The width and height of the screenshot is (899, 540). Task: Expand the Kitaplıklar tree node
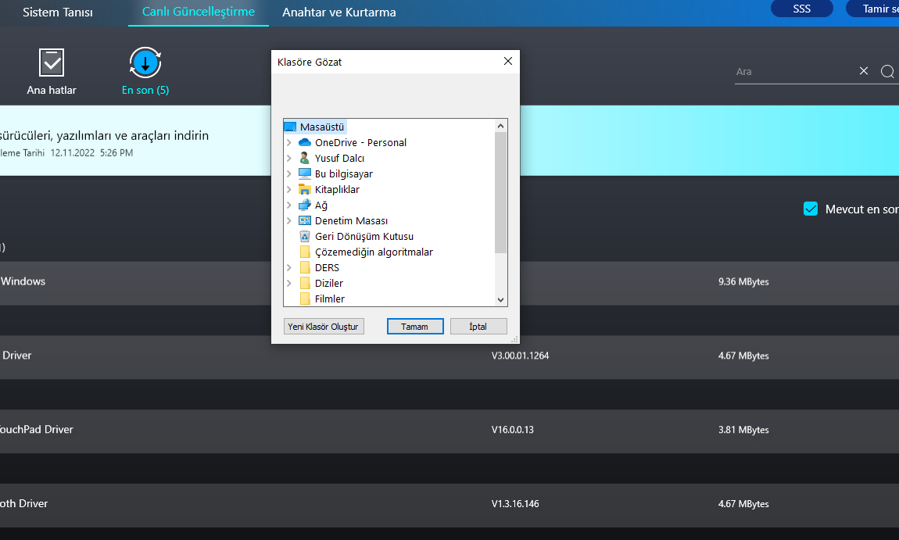(x=289, y=189)
